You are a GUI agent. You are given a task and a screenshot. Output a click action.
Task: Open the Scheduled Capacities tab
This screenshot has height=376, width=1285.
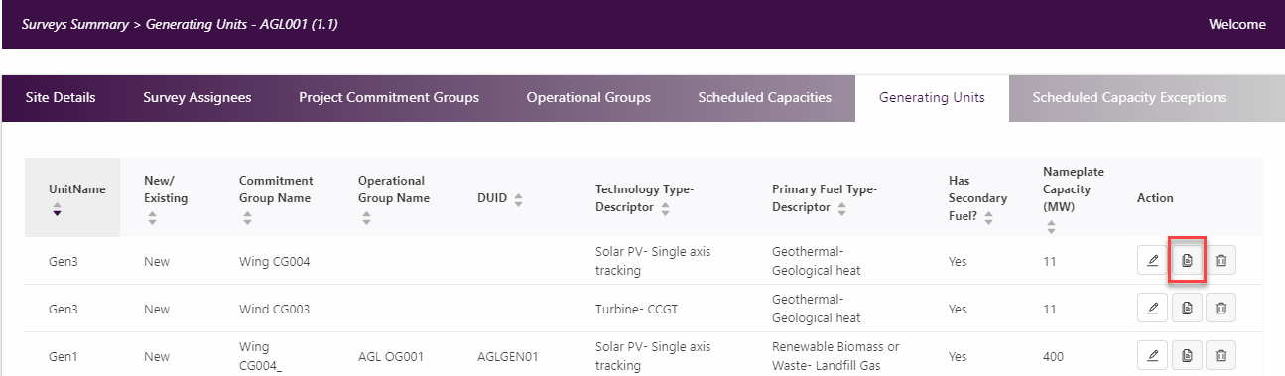coord(764,98)
